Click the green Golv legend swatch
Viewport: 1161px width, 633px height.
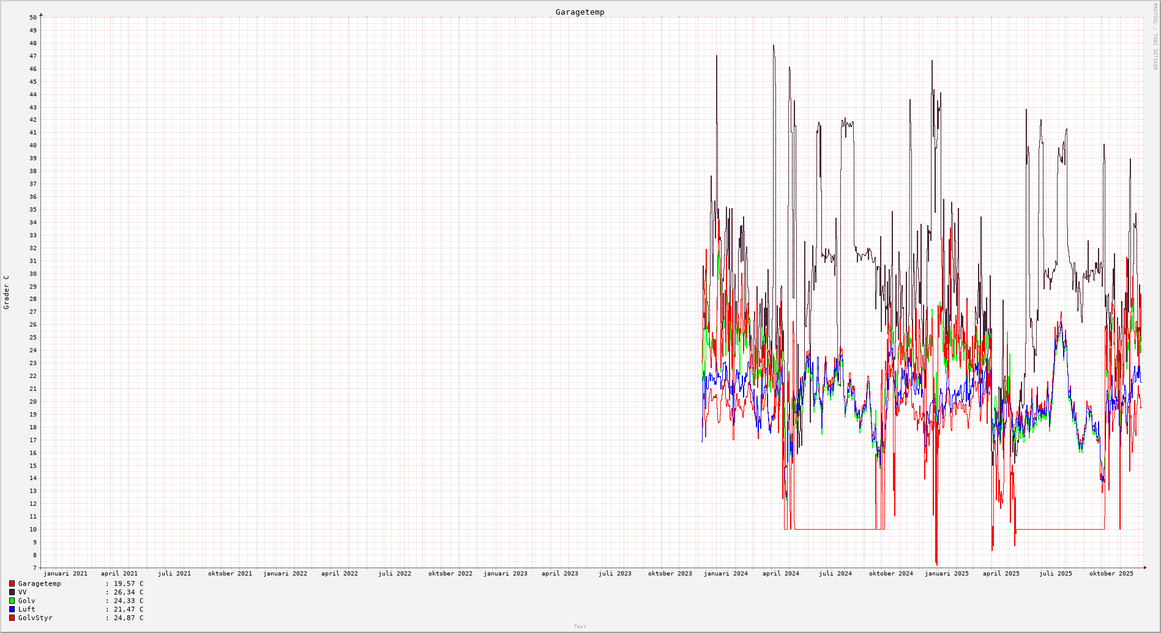pyautogui.click(x=12, y=601)
